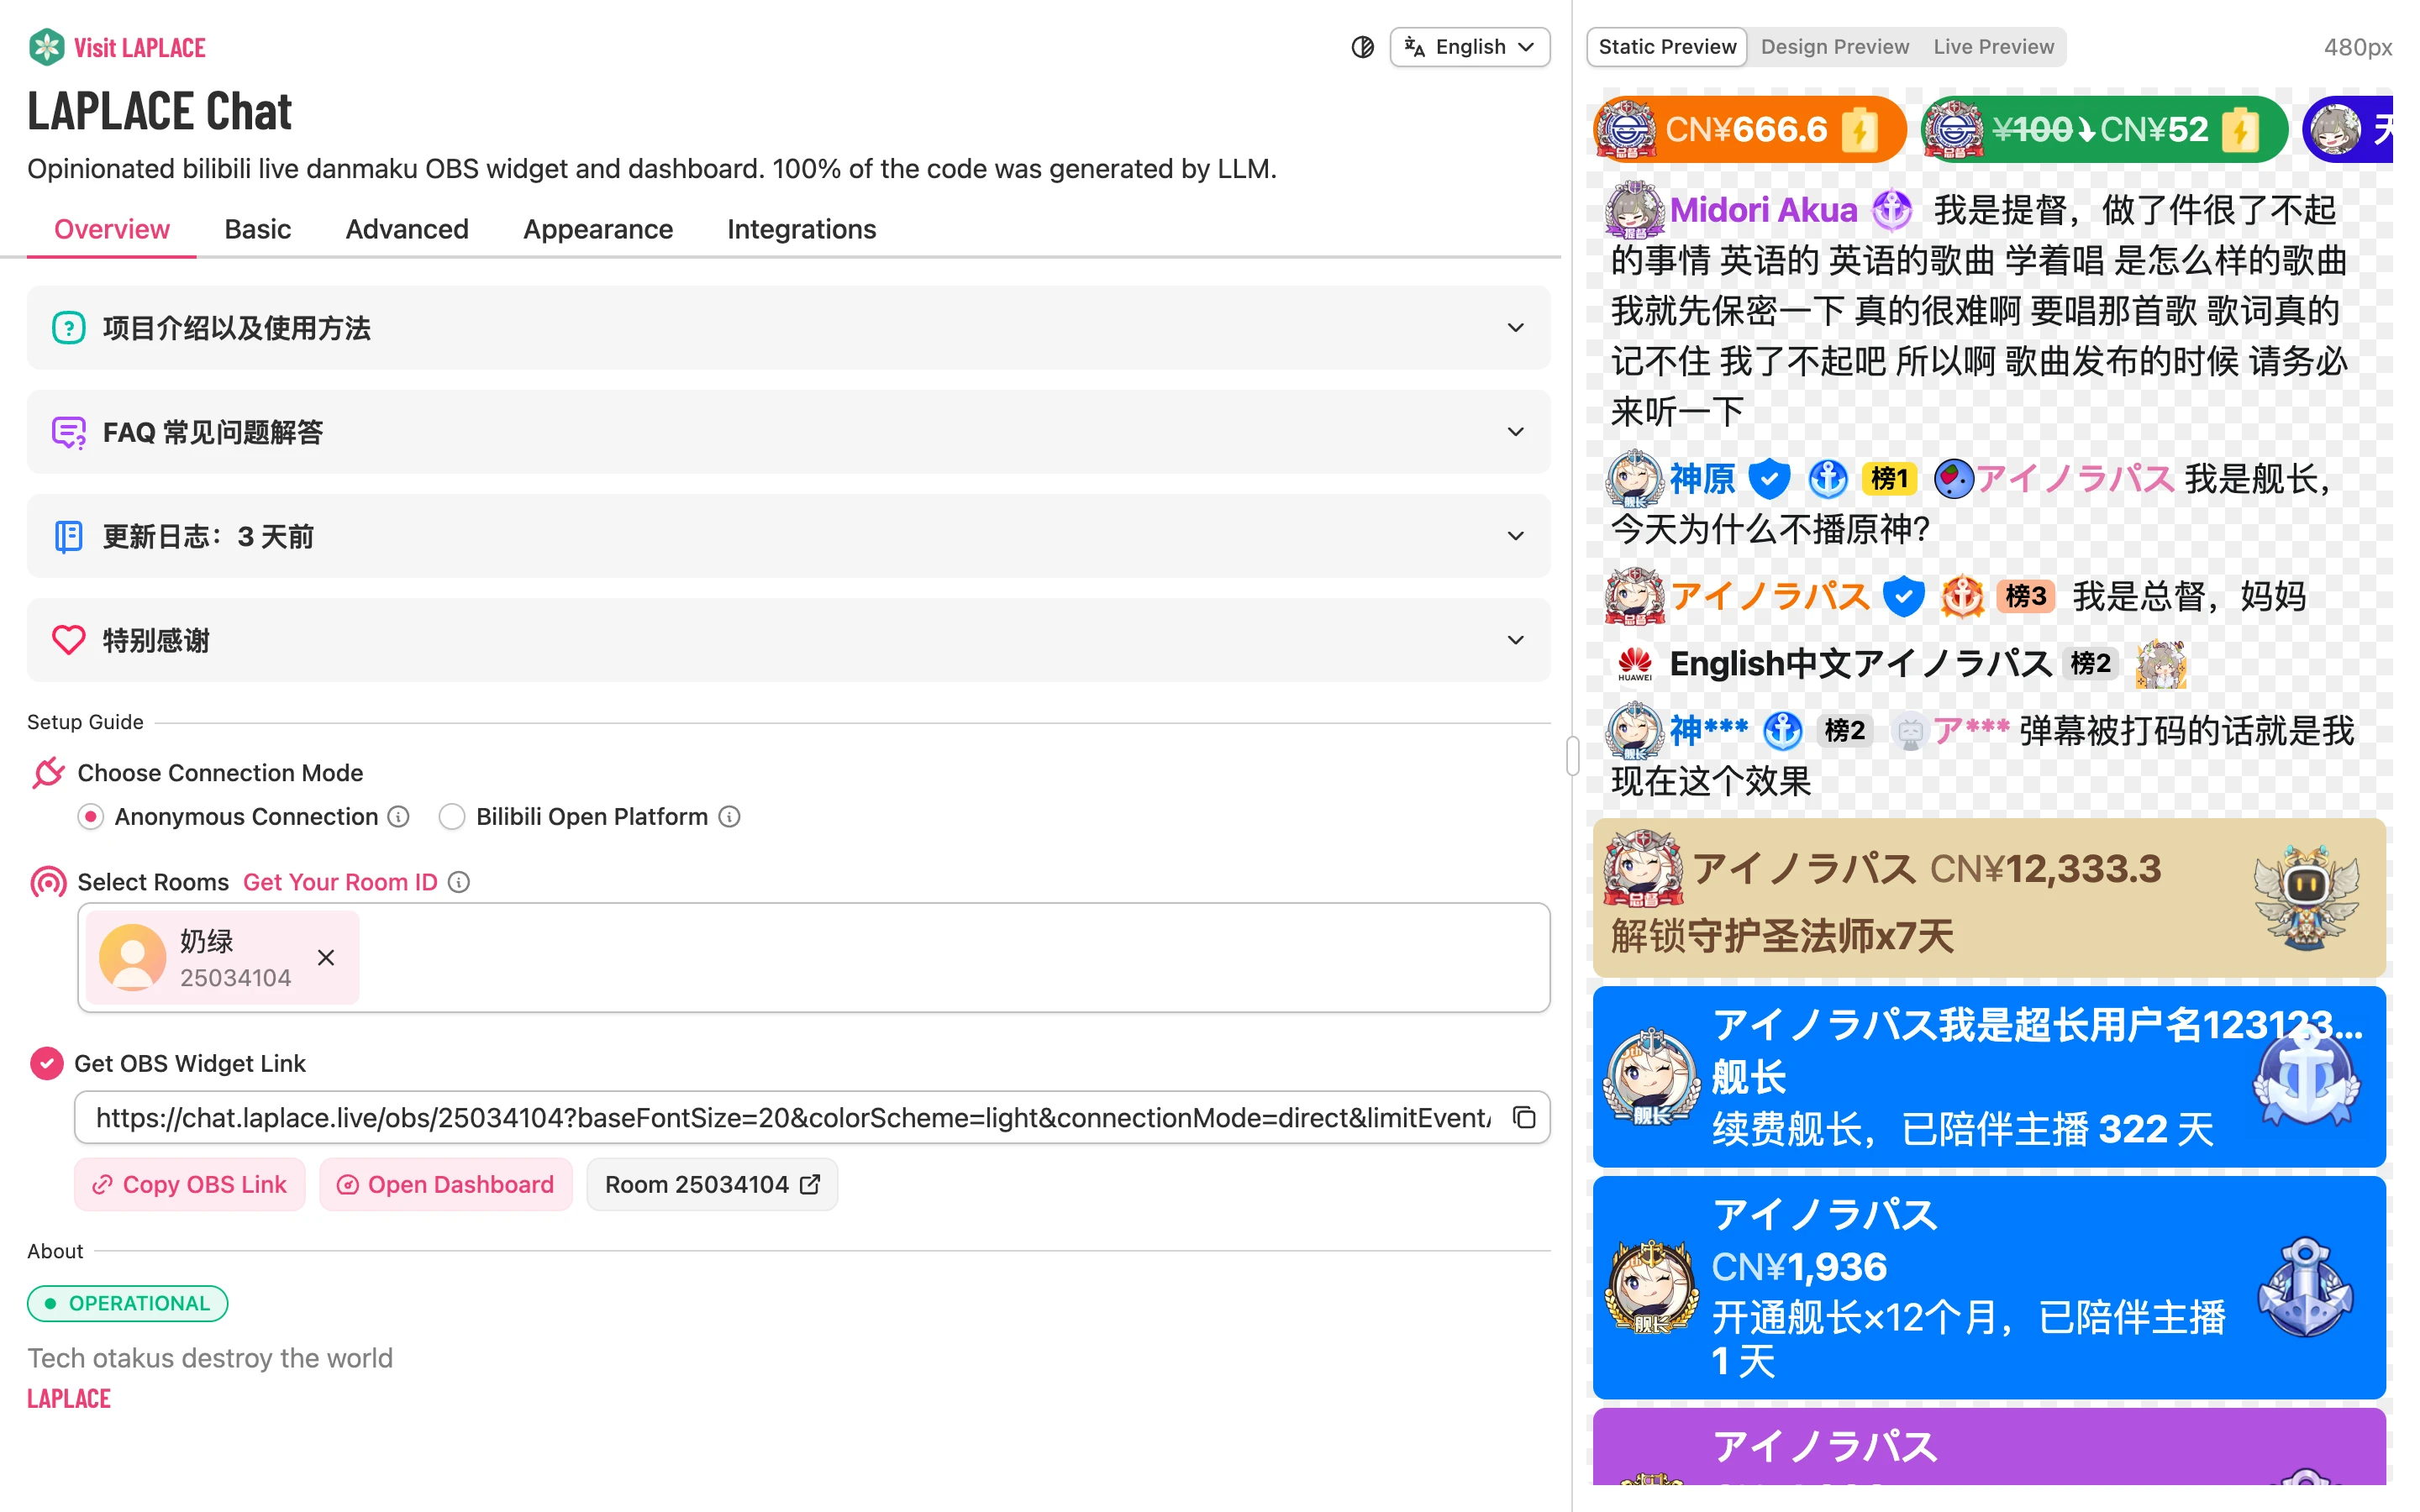Open the LAPLACE link in About section
Image resolution: width=2420 pixels, height=1512 pixels.
point(69,1398)
